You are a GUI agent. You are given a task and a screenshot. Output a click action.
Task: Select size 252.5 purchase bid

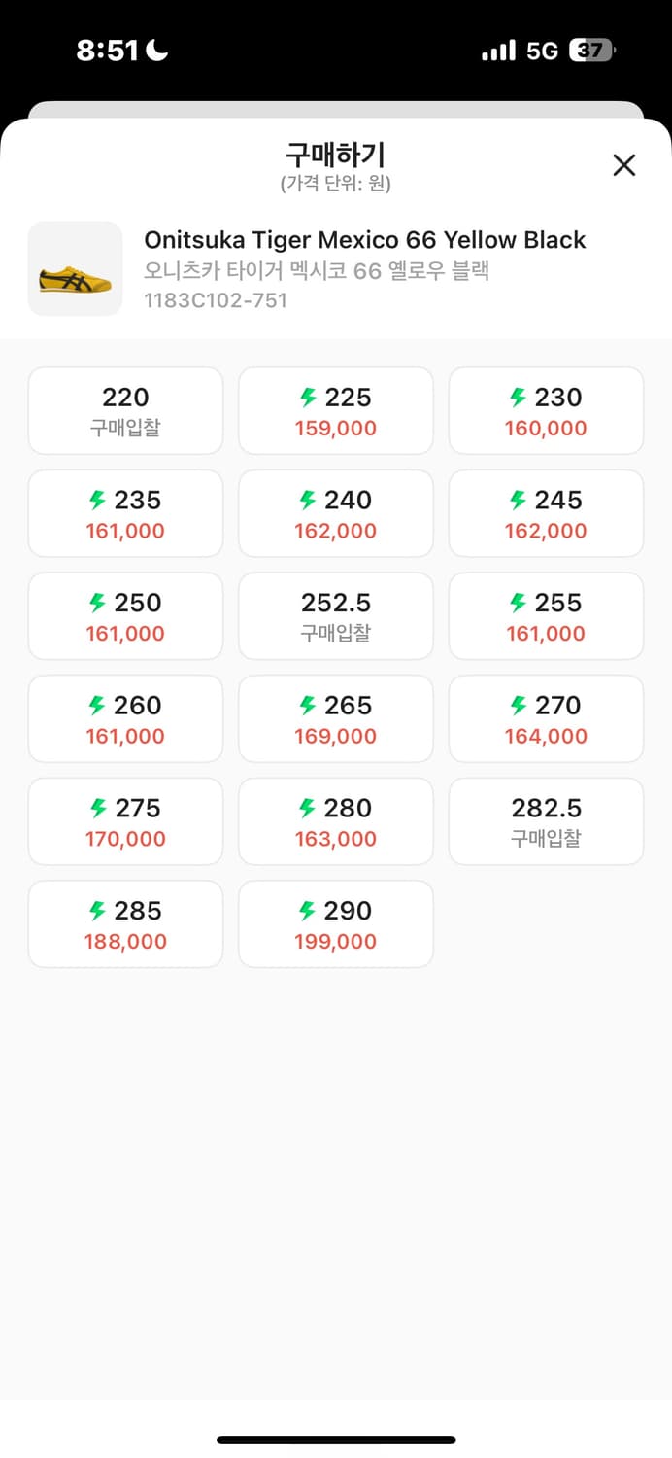tap(335, 616)
